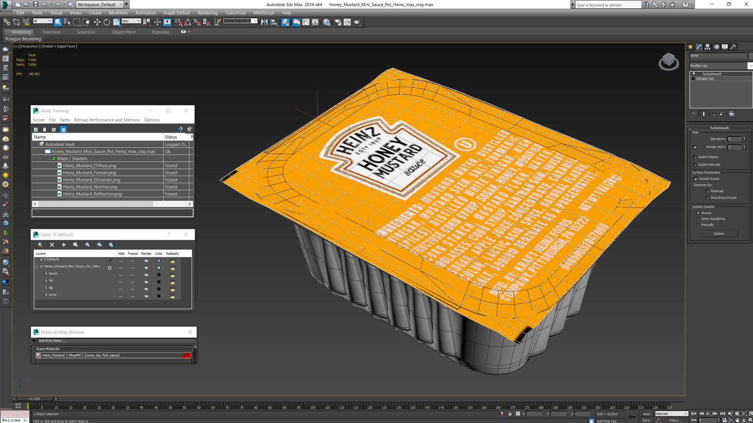Screen dimensions: 753x423
Task: Open the Material Editor icon
Action: [x=326, y=22]
